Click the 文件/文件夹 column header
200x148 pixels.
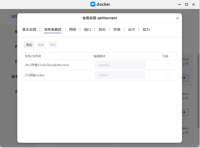pyautogui.click(x=56, y=56)
